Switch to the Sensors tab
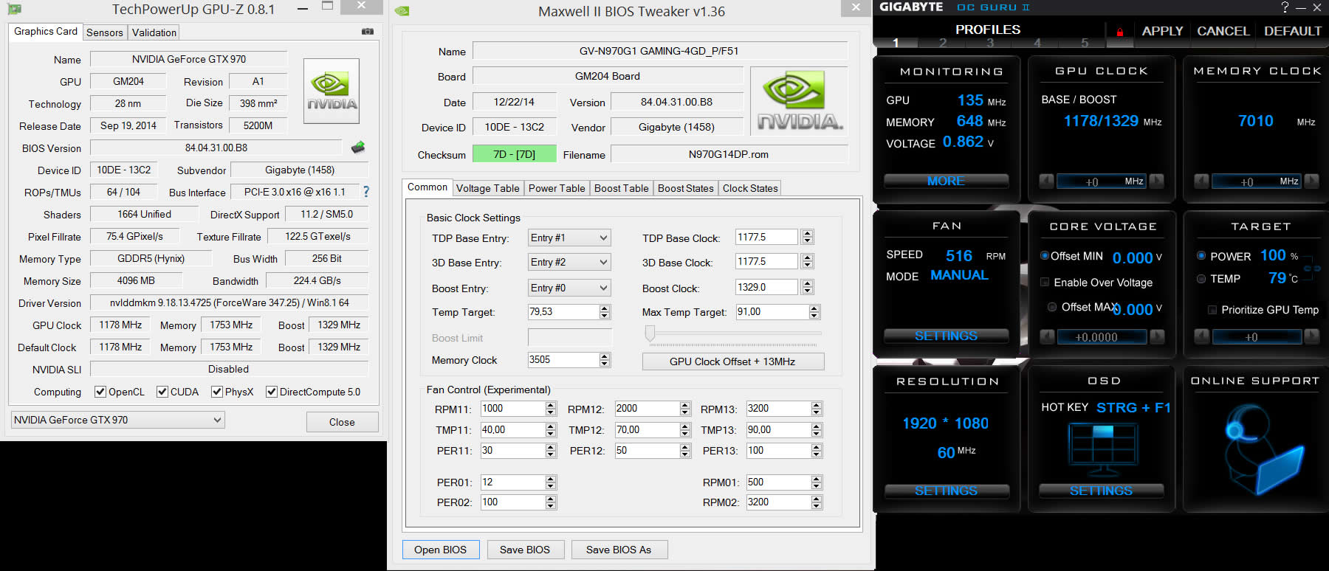Image resolution: width=1329 pixels, height=571 pixels. point(105,32)
